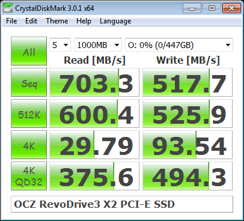Start the 4K benchmark test
Screen dimensions: 244x221
click(29, 145)
